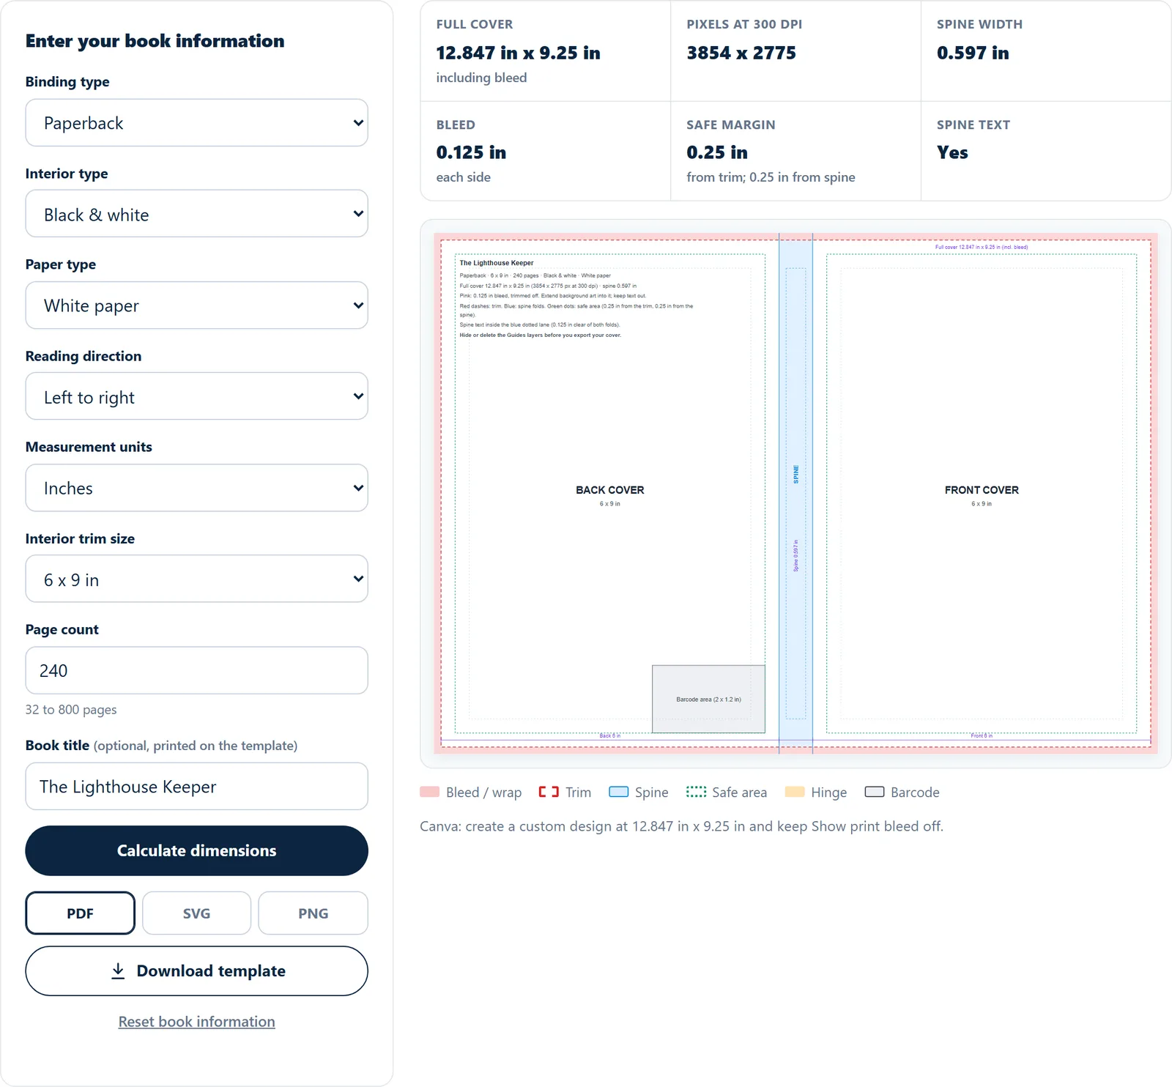Click the FRONT COVER label in the preview
This screenshot has width=1172, height=1087.
[x=982, y=490]
